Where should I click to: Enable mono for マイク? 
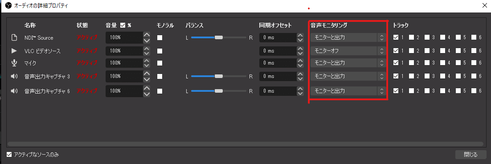point(160,63)
